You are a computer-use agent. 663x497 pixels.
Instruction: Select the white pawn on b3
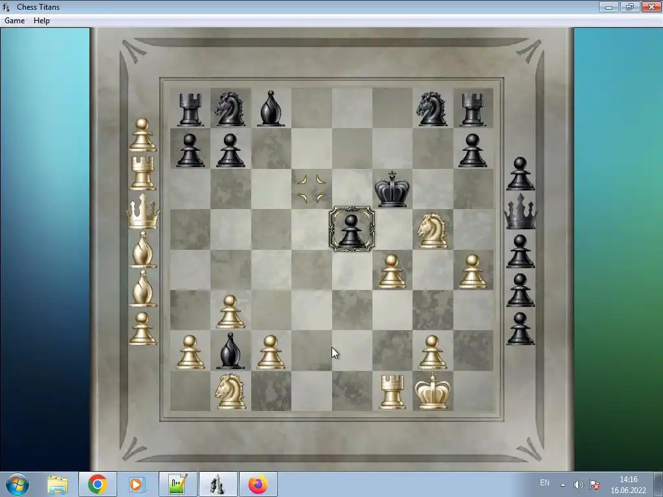tap(230, 312)
